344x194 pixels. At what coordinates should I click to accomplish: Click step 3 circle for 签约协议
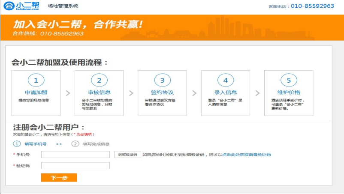(162, 80)
